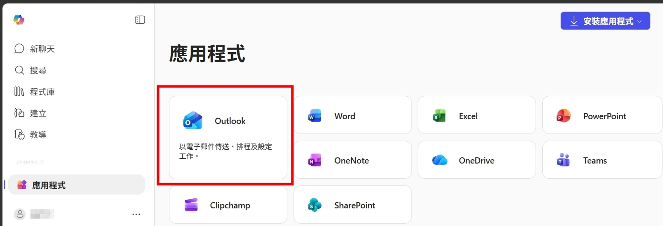The width and height of the screenshot is (663, 226).
Task: Click the Outlook app icon
Action: coord(193,121)
